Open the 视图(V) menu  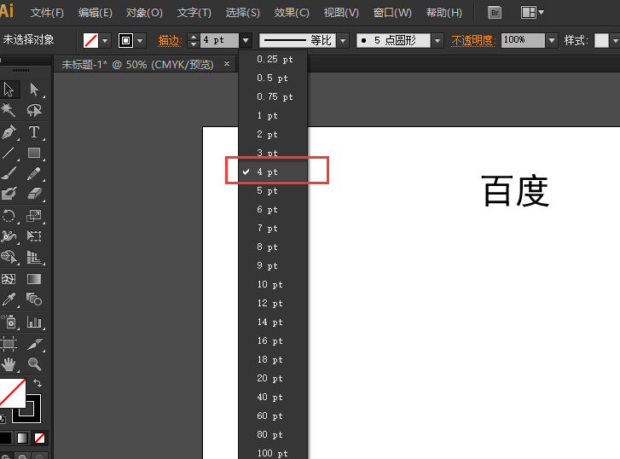click(341, 13)
